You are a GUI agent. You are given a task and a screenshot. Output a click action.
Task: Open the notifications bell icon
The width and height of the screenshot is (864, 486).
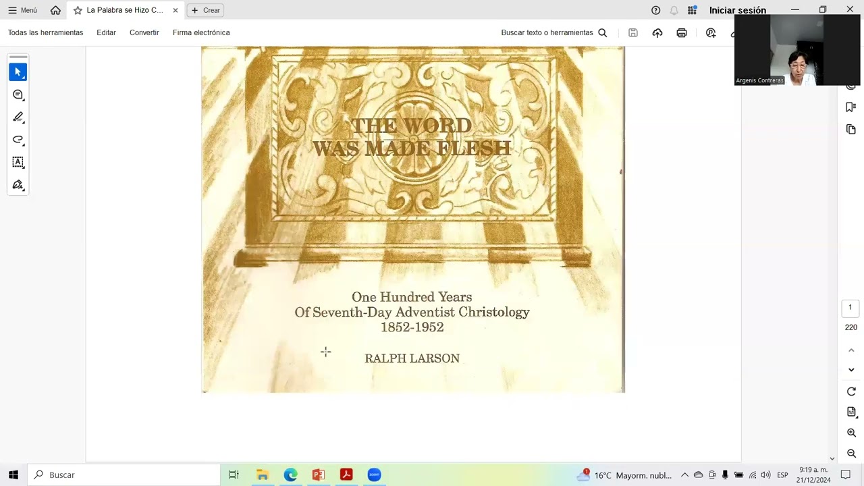(x=674, y=10)
